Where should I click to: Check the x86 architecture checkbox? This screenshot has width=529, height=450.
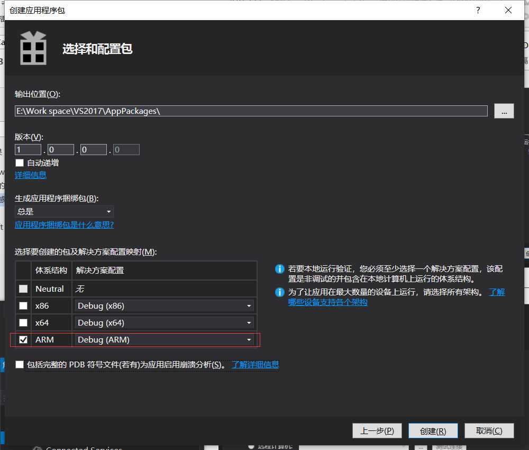tap(23, 305)
